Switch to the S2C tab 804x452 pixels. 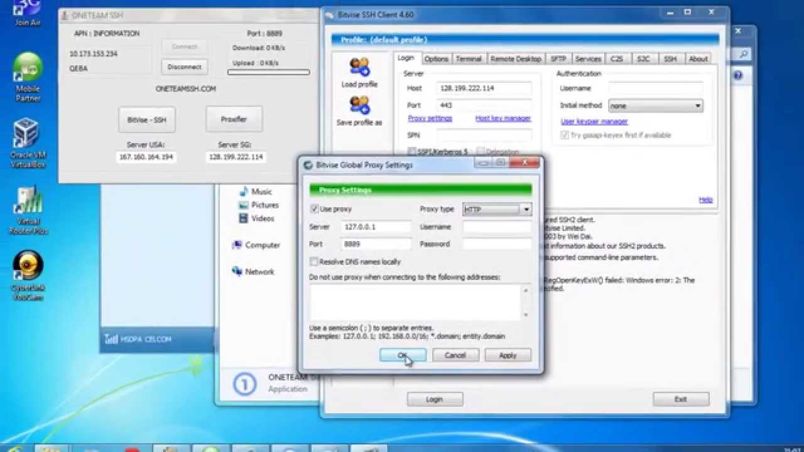coord(643,59)
